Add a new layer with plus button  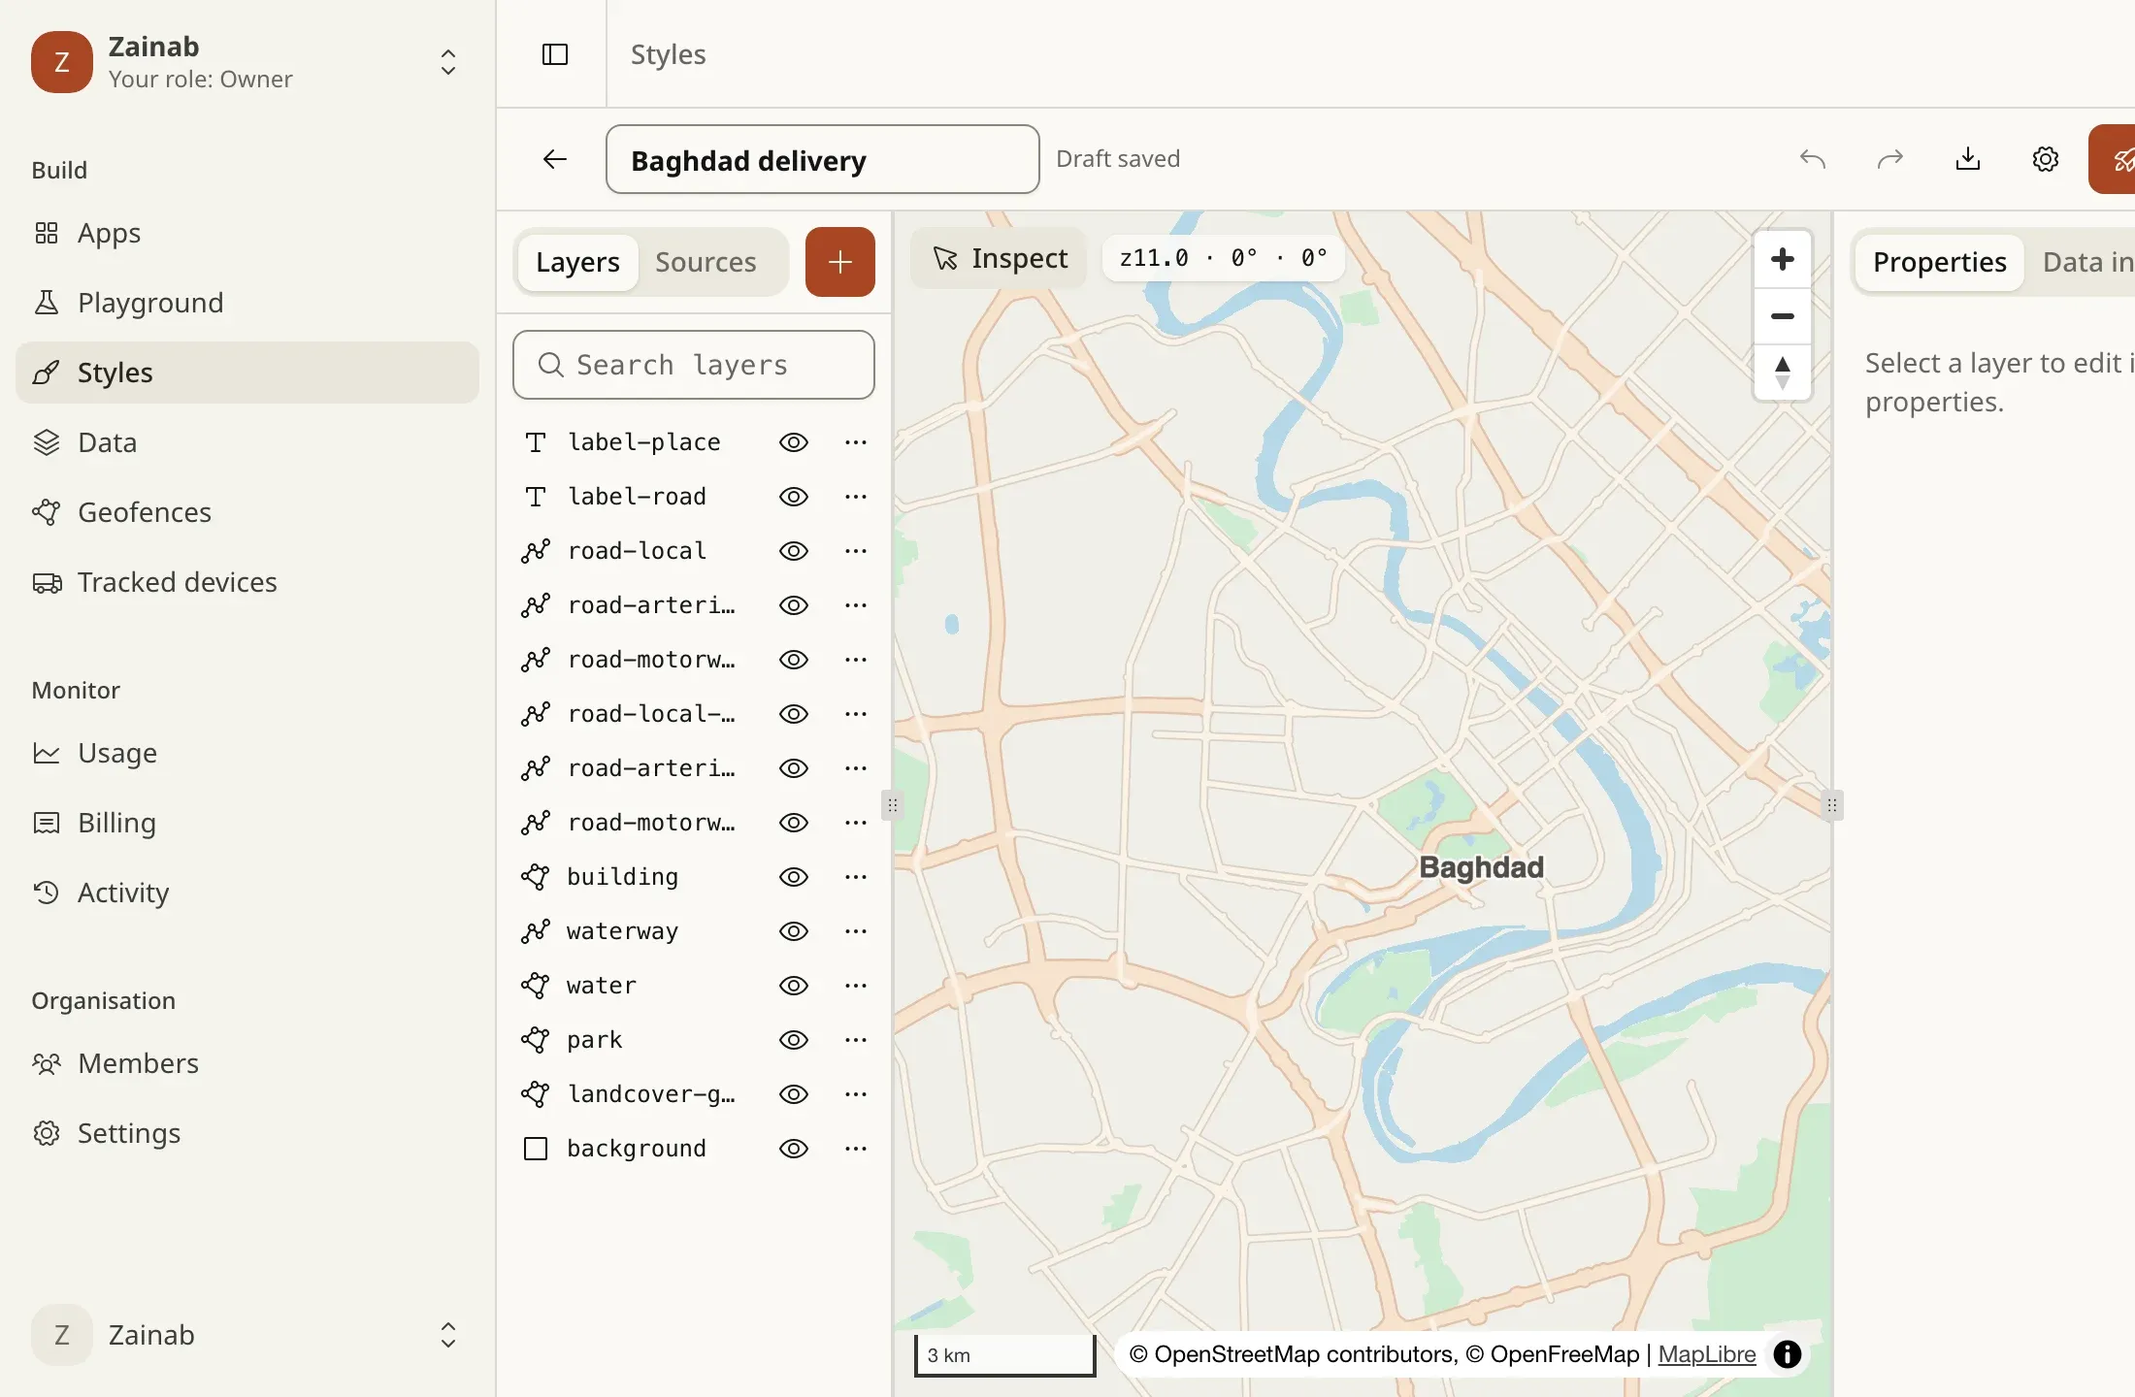point(839,262)
